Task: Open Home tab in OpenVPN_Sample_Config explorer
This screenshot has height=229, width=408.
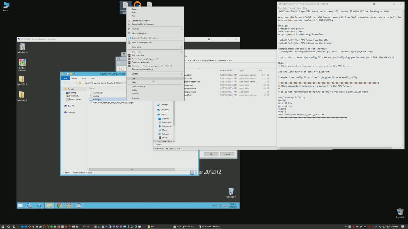Action: click(75, 78)
